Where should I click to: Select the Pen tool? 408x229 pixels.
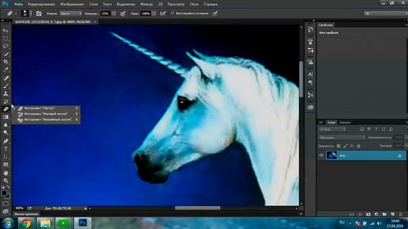point(6,141)
